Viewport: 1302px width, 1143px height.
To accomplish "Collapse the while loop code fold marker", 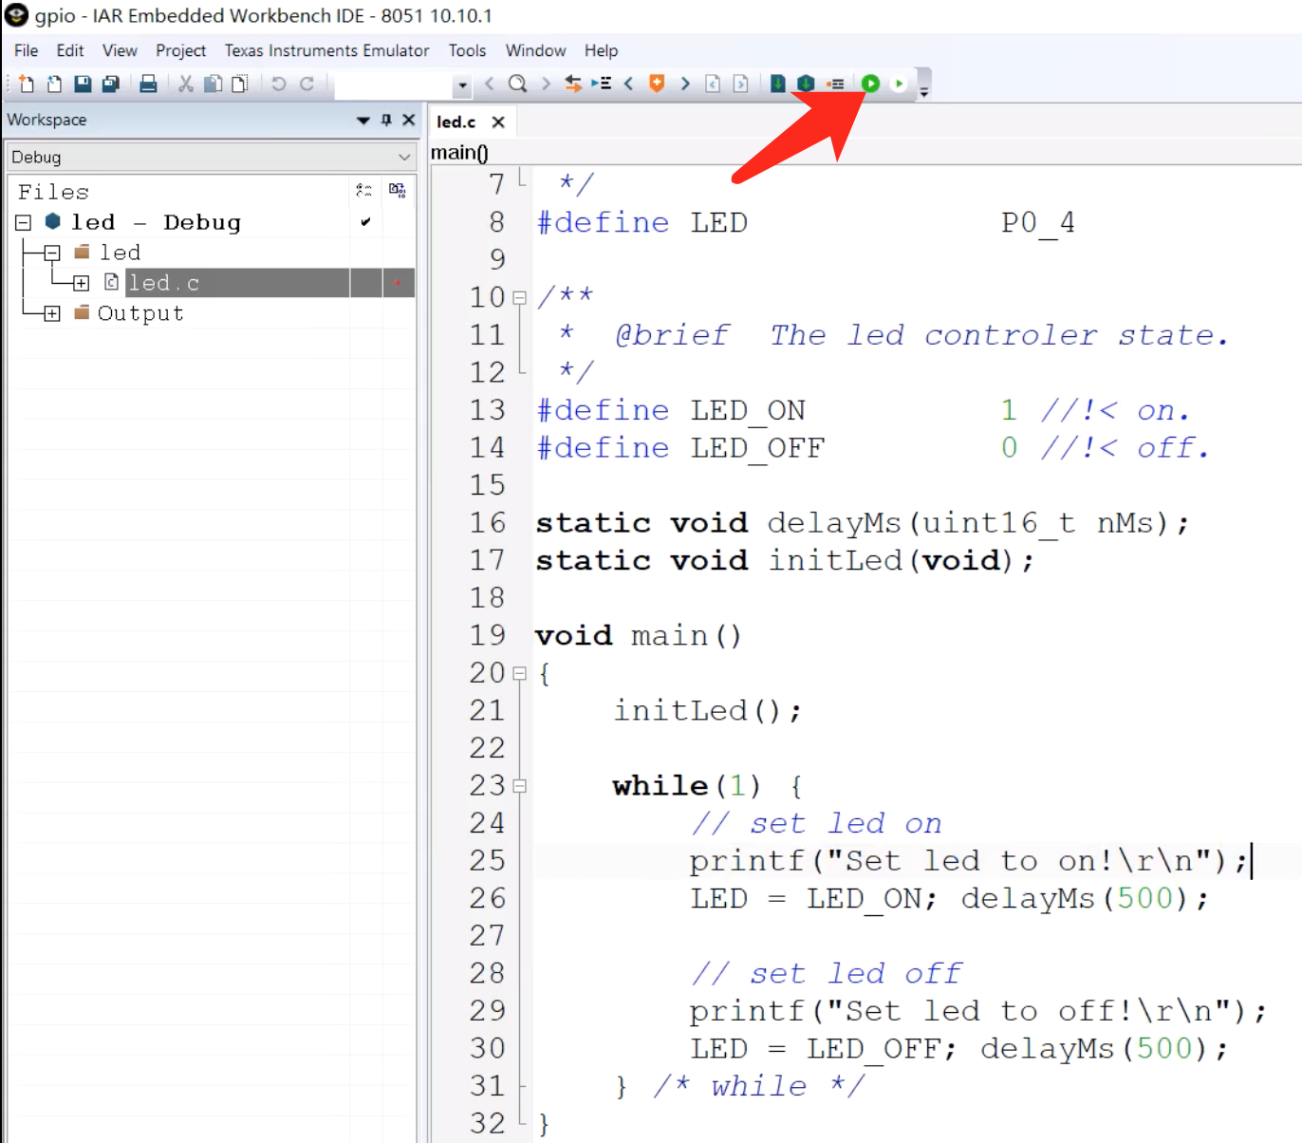I will (519, 786).
